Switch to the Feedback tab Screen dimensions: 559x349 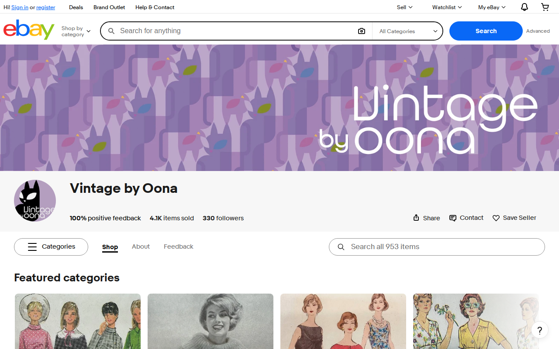pyautogui.click(x=179, y=246)
